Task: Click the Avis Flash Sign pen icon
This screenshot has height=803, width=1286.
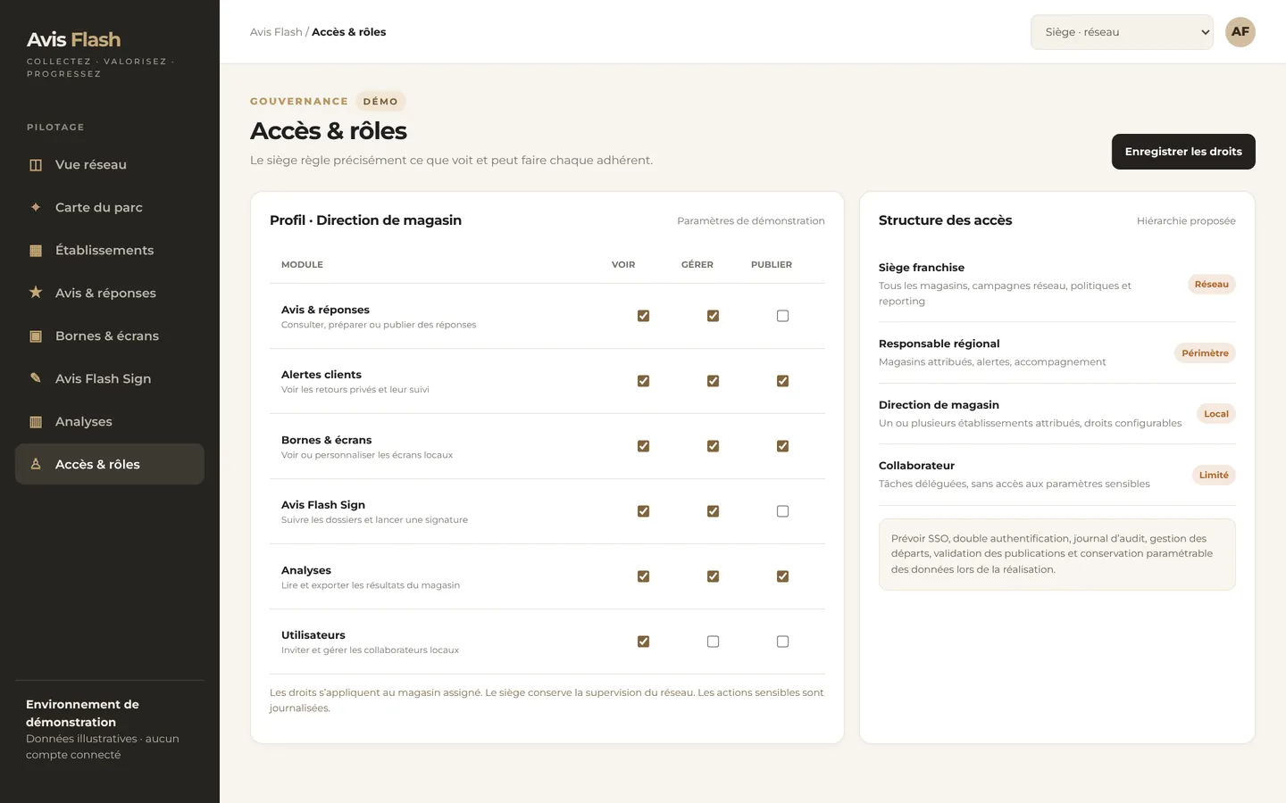Action: 36,378
